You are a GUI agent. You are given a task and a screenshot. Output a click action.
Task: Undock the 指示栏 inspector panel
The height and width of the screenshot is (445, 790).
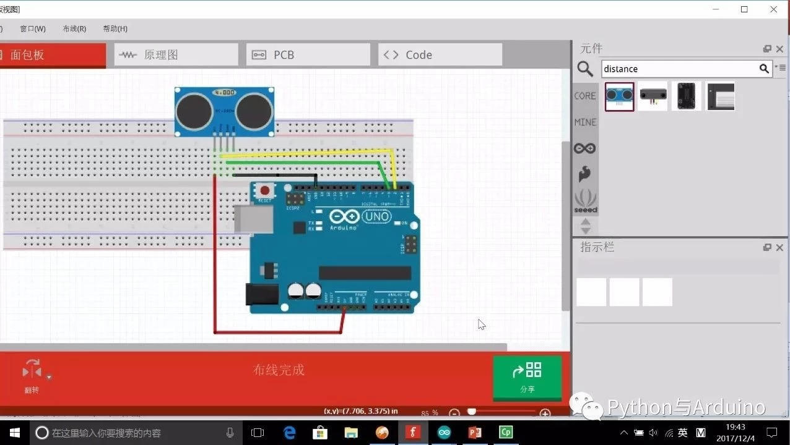[767, 247]
